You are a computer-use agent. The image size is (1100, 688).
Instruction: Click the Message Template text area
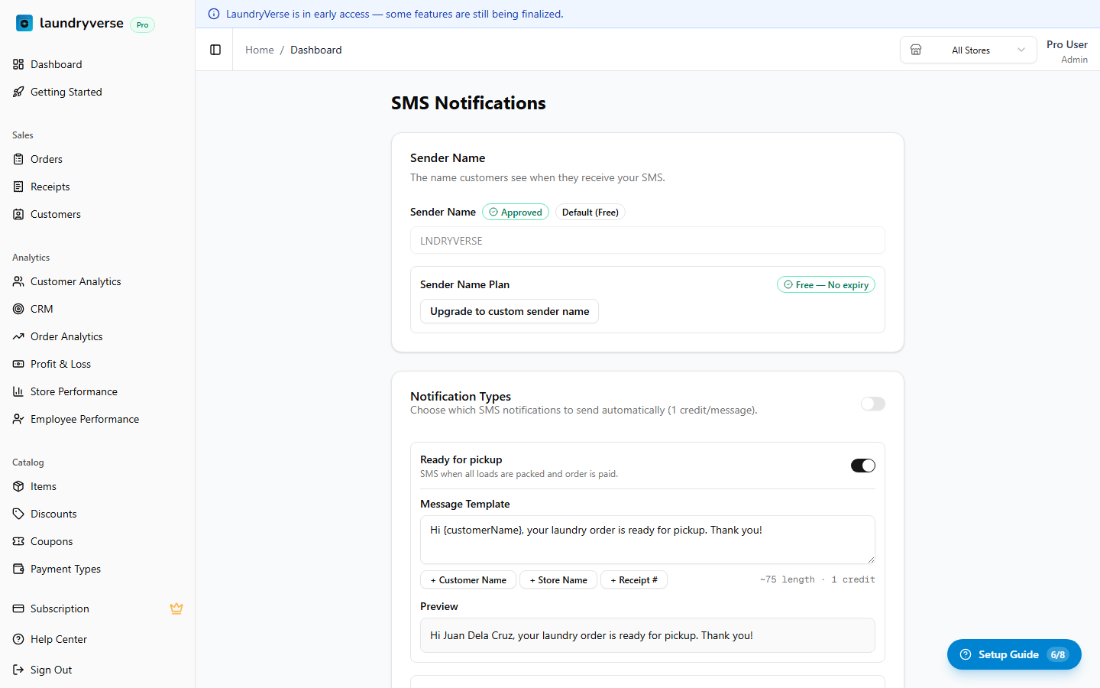(647, 539)
